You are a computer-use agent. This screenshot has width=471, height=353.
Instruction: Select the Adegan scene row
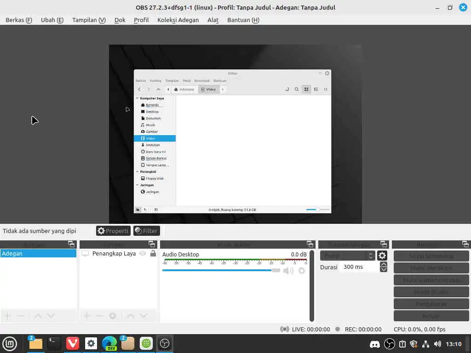(x=38, y=254)
